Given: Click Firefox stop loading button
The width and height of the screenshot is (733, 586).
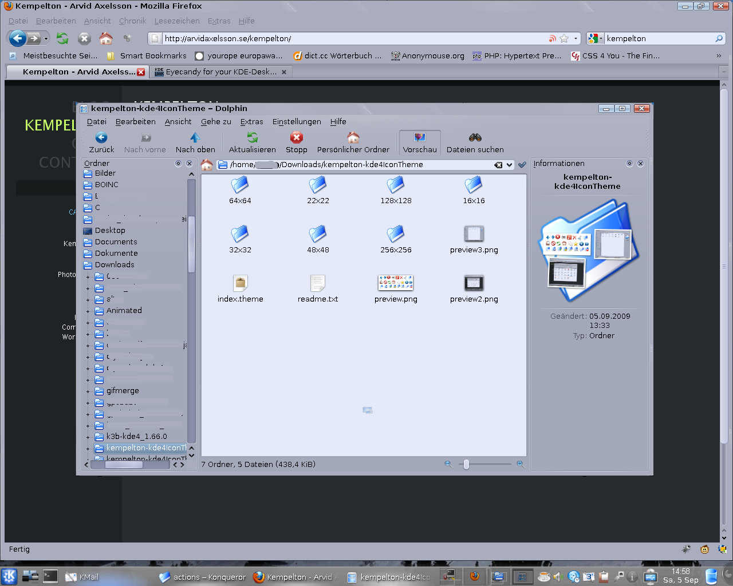Looking at the screenshot, I should pos(84,38).
